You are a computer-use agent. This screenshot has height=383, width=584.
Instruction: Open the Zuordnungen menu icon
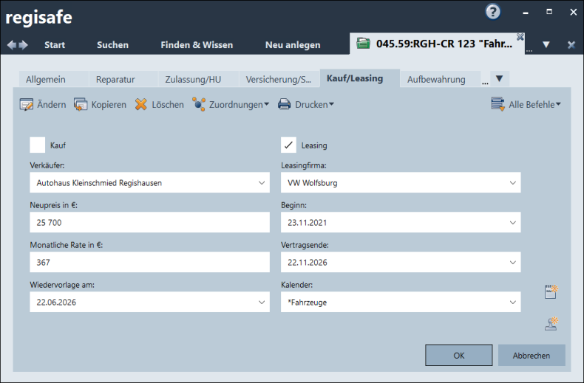[198, 105]
